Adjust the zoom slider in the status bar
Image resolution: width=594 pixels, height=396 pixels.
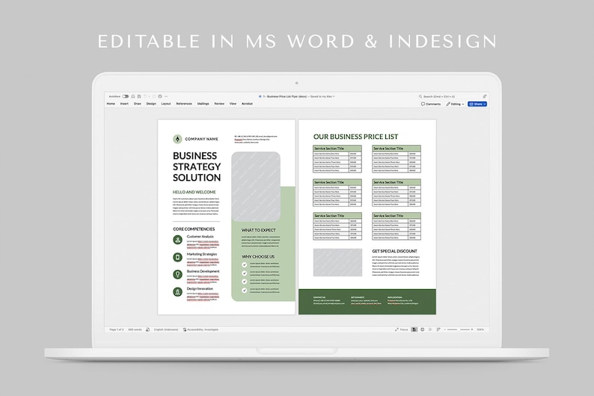[459, 330]
